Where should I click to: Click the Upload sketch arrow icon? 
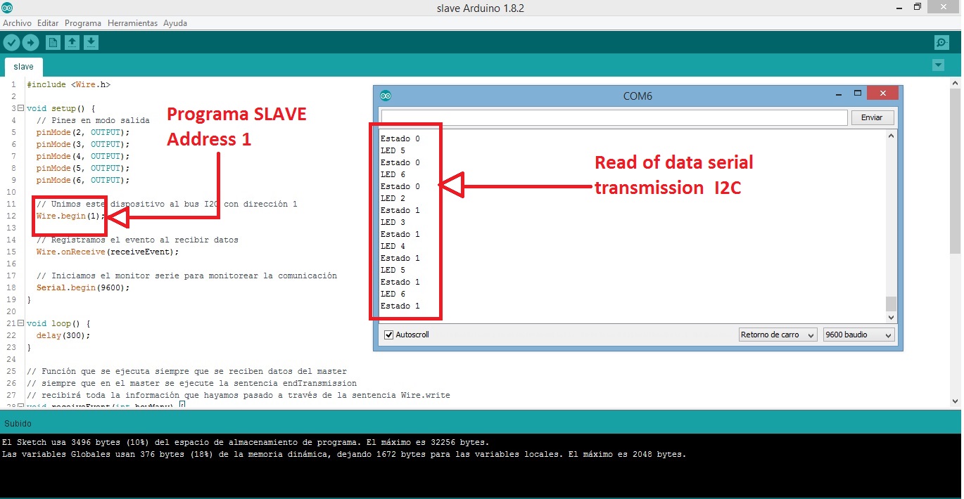point(30,43)
